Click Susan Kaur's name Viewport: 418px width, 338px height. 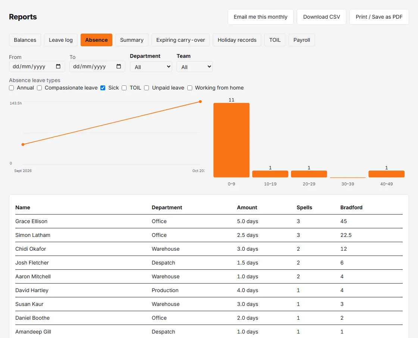29,304
